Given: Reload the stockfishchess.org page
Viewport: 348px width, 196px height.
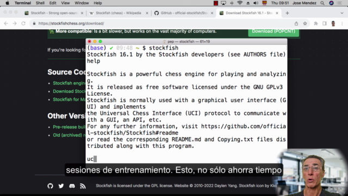Looking at the screenshot, I should (x=23, y=23).
